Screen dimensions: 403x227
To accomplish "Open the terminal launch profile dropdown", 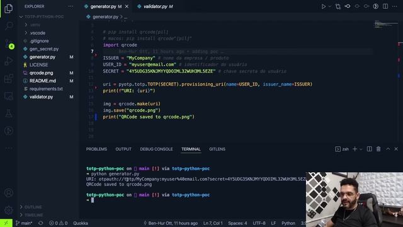I will 361,149.
